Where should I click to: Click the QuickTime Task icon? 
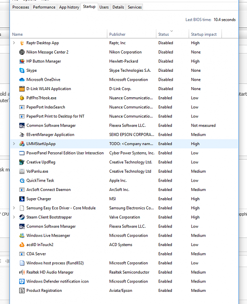[22, 180]
